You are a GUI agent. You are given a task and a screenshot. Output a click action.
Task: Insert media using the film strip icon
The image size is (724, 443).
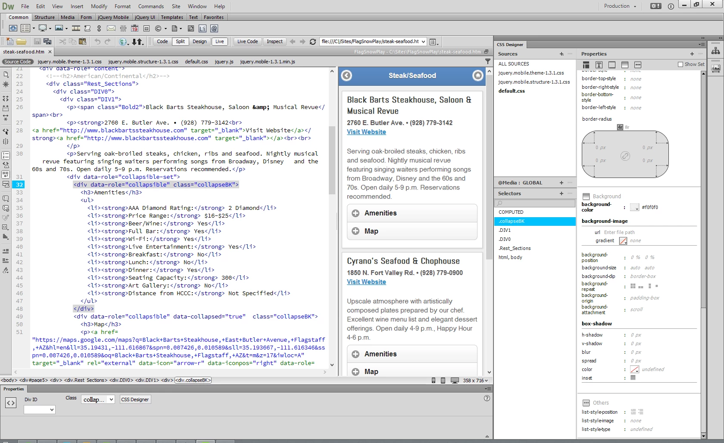coord(76,28)
